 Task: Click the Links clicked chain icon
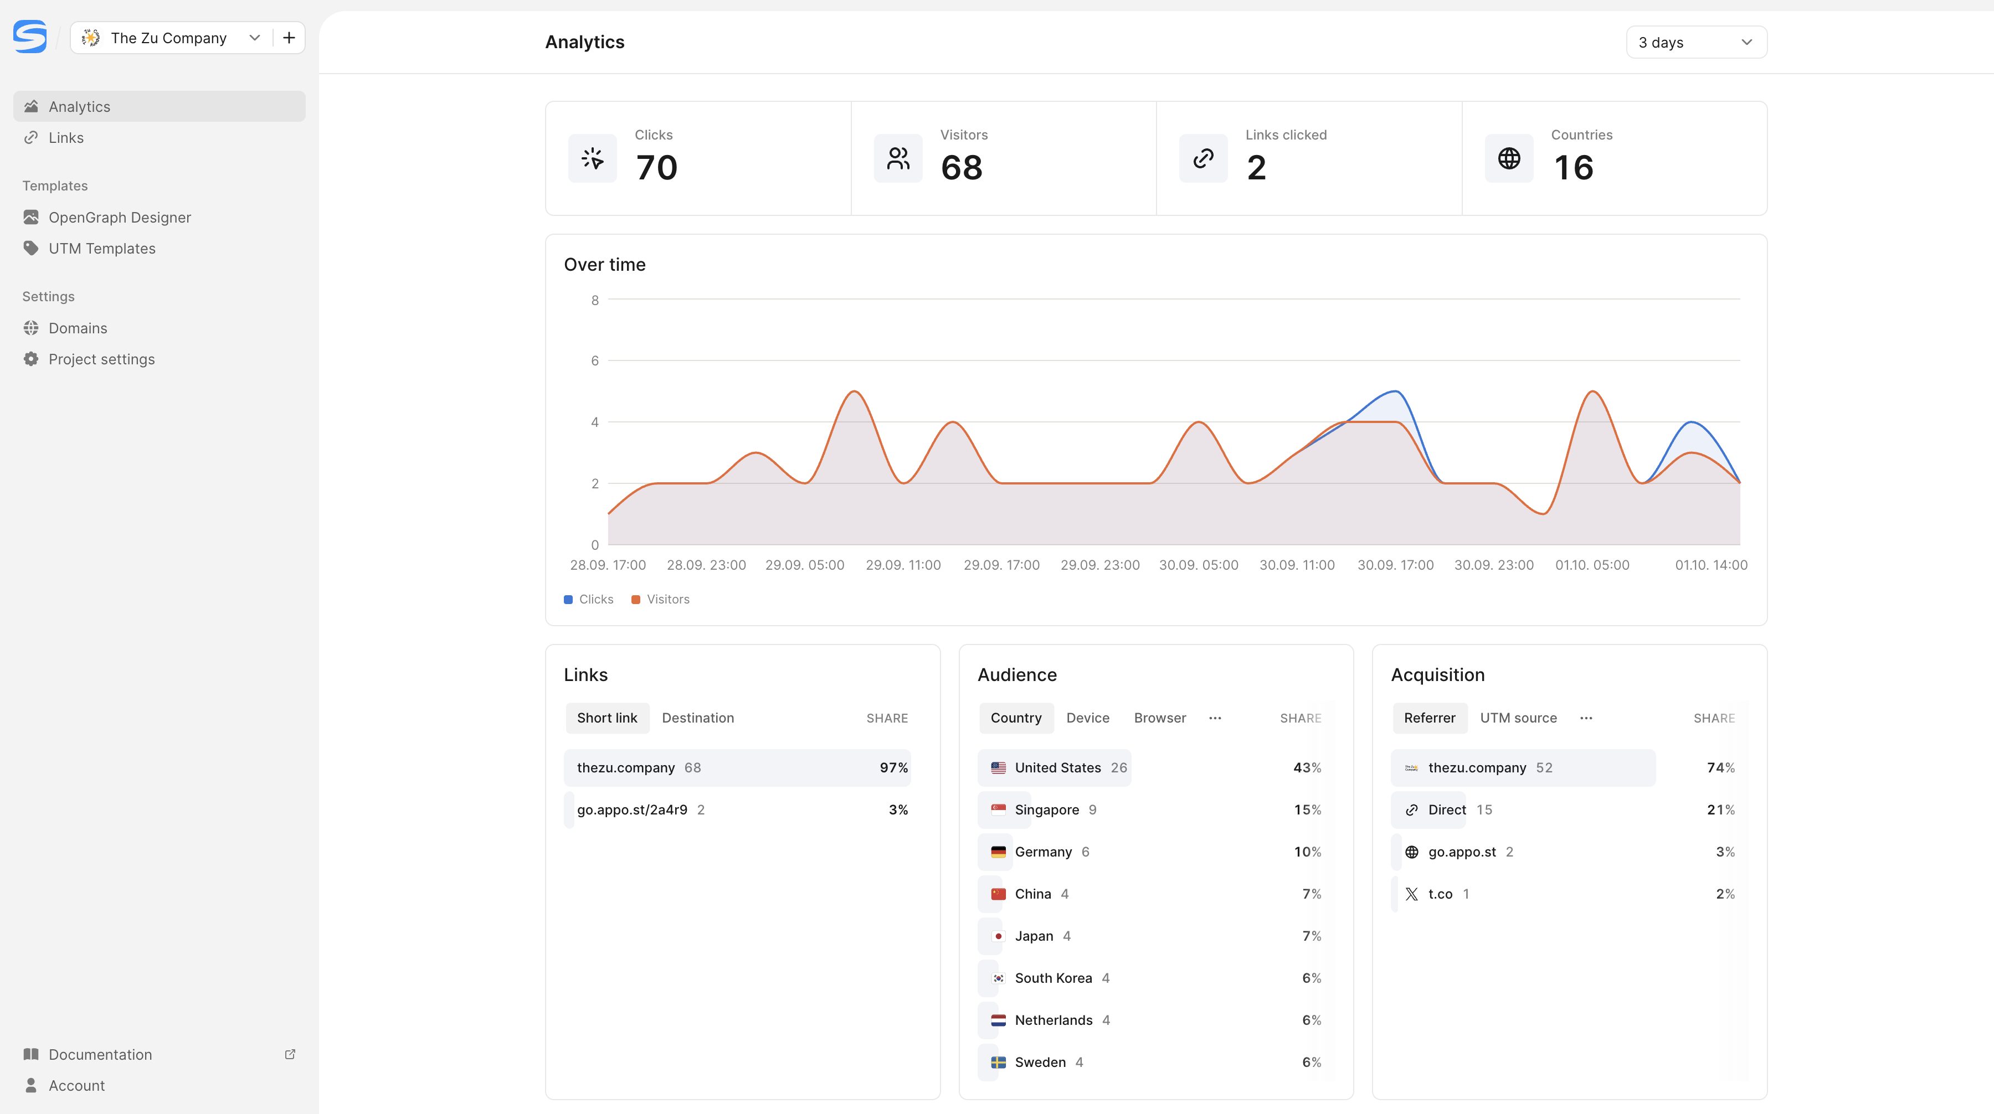pos(1203,158)
